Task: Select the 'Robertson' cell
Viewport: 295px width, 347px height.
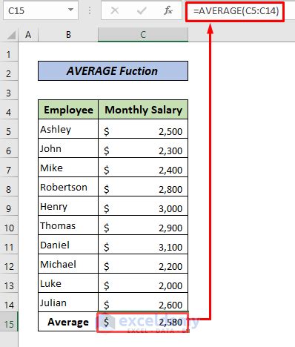Action: click(x=68, y=187)
